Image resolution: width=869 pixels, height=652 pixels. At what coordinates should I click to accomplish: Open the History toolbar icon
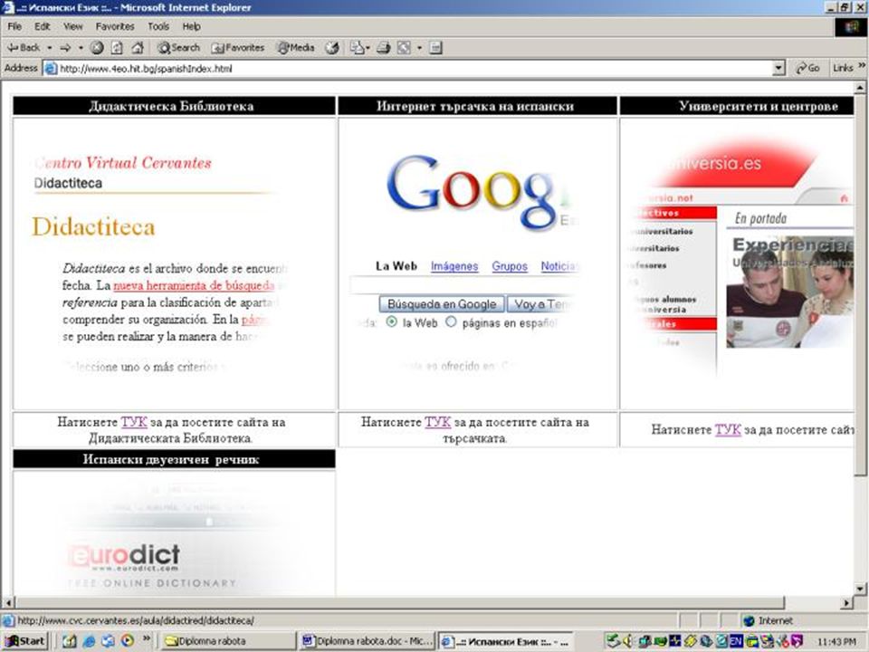coord(332,48)
